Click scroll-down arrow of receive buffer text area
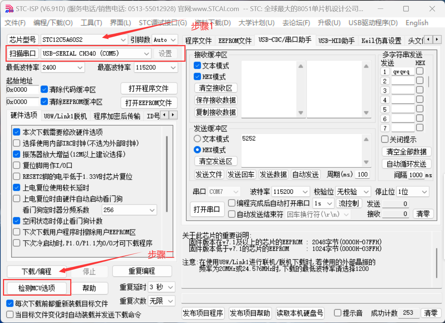Screen dimensions: 445x323 [x=300, y=113]
